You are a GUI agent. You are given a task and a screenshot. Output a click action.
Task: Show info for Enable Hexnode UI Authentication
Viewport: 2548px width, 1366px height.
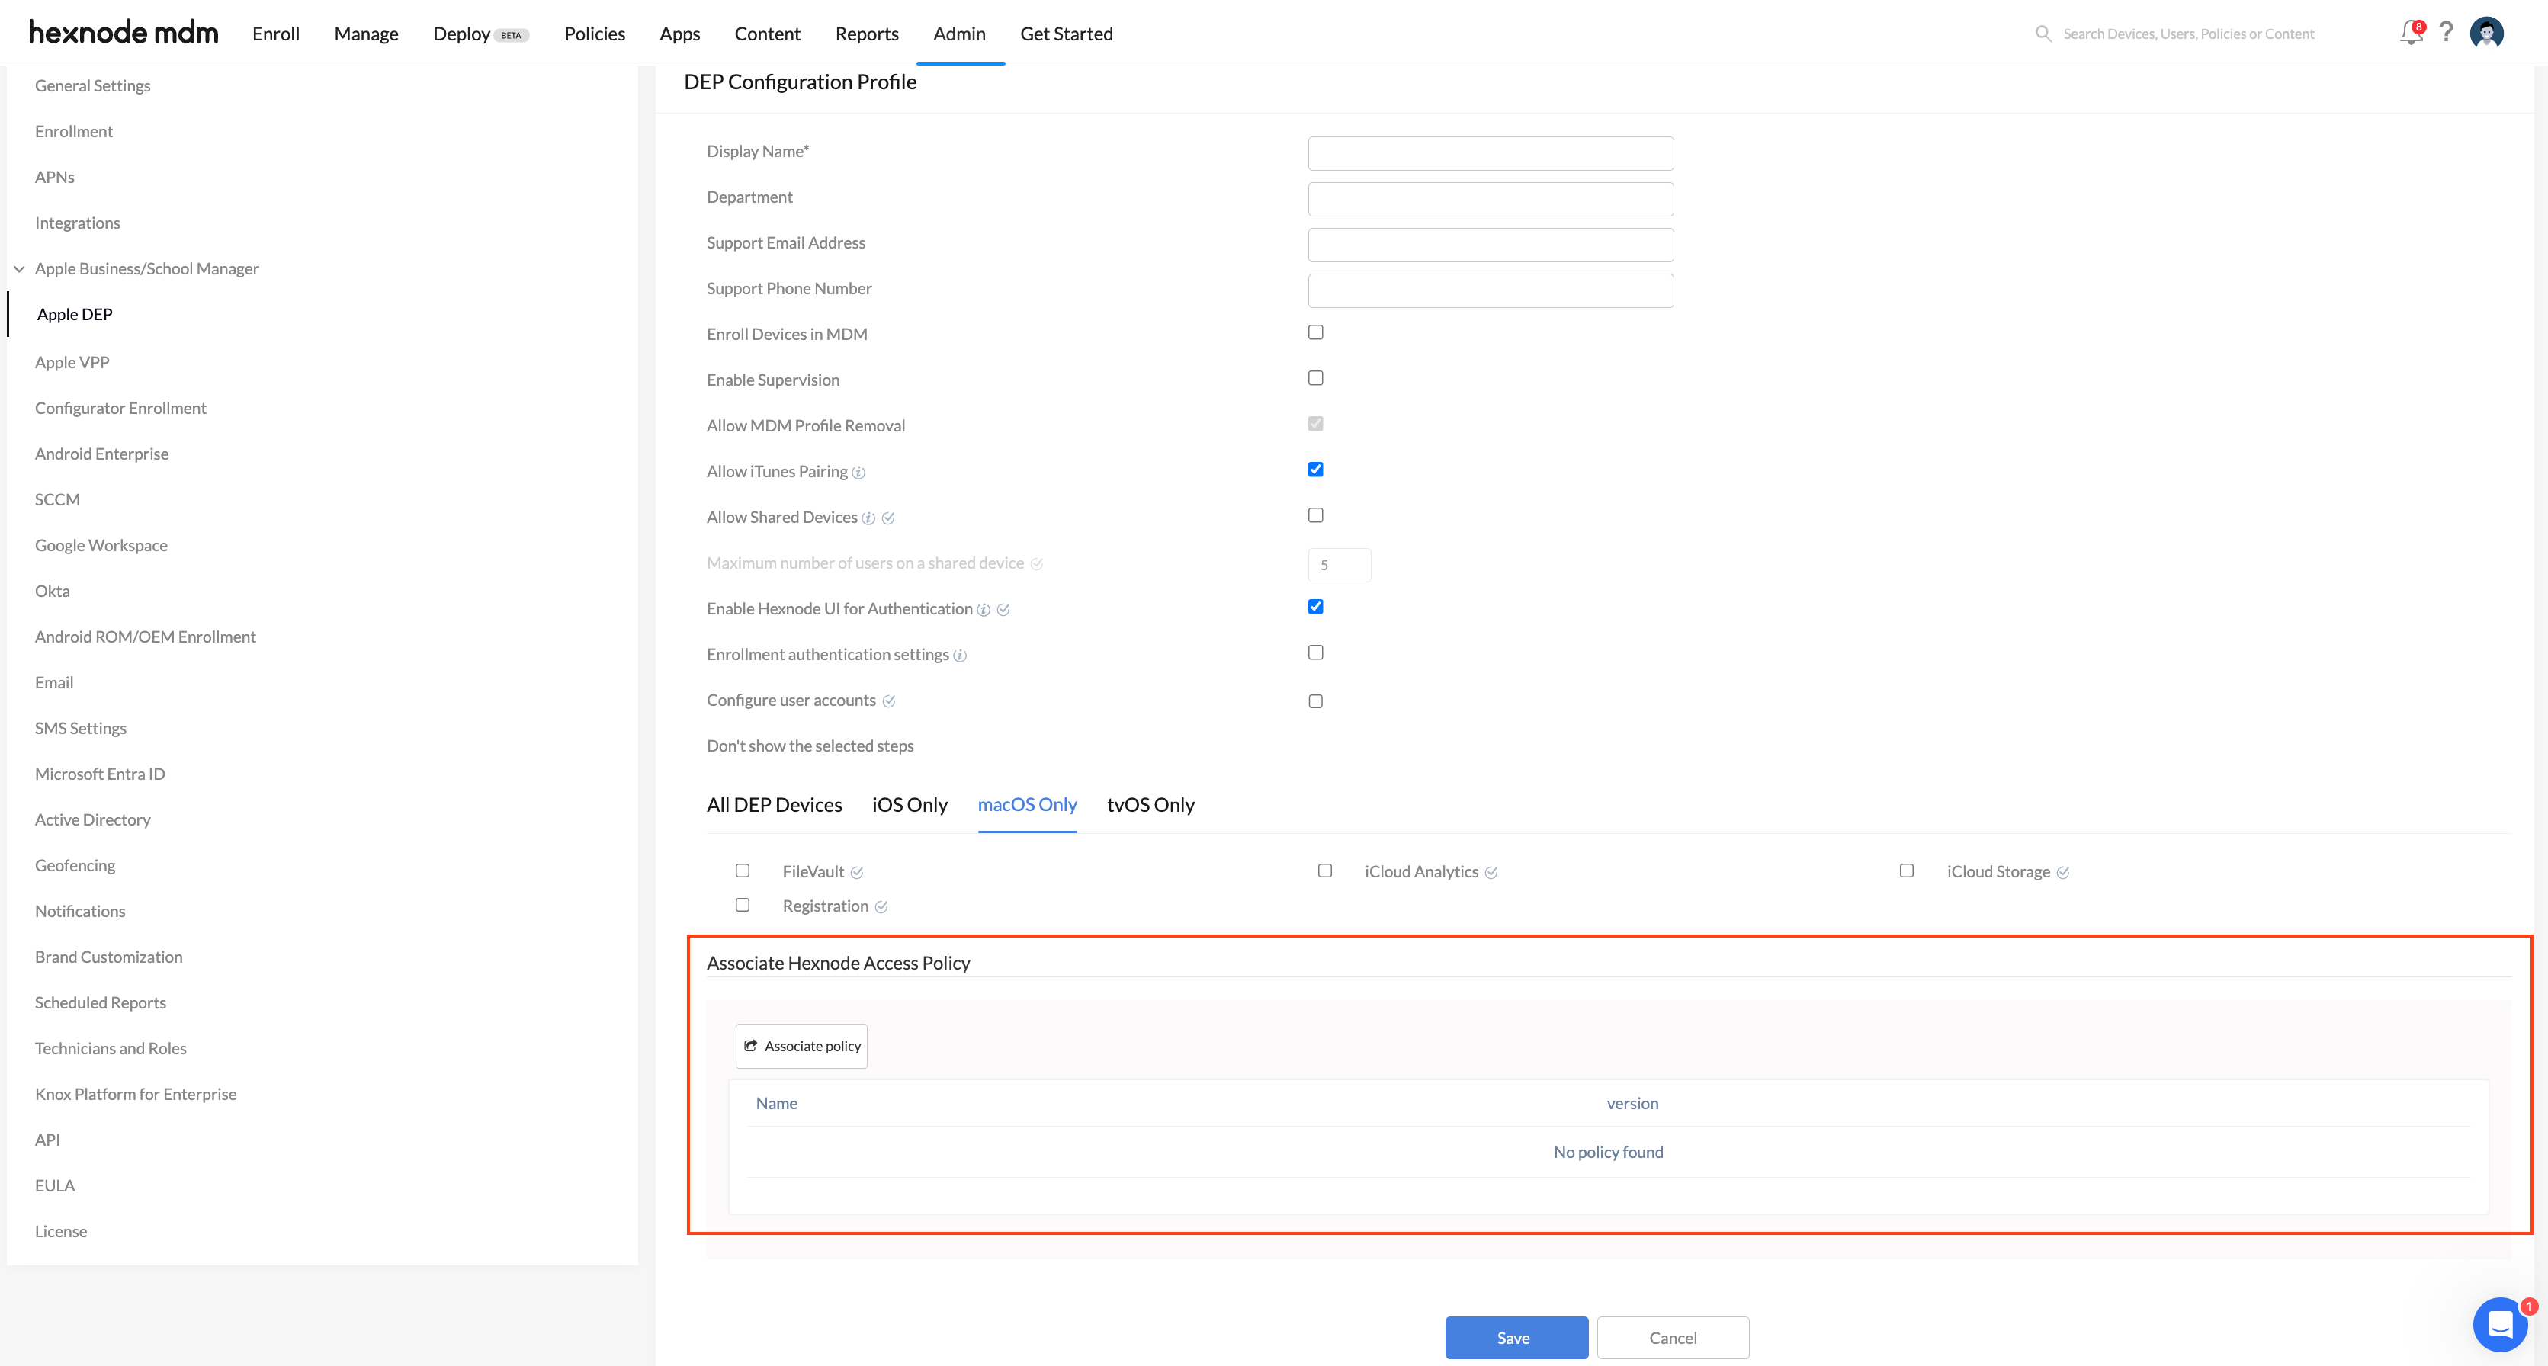click(x=984, y=611)
